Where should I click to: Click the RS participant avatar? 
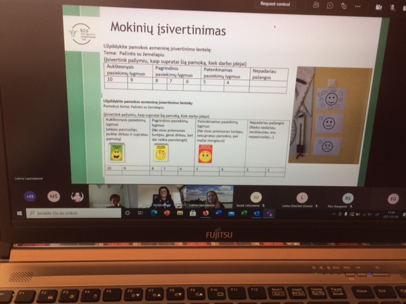coord(348,198)
